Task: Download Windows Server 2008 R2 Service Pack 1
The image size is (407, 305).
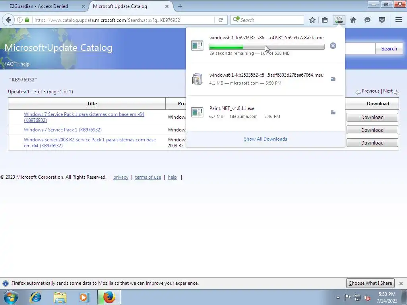Action: click(372, 143)
